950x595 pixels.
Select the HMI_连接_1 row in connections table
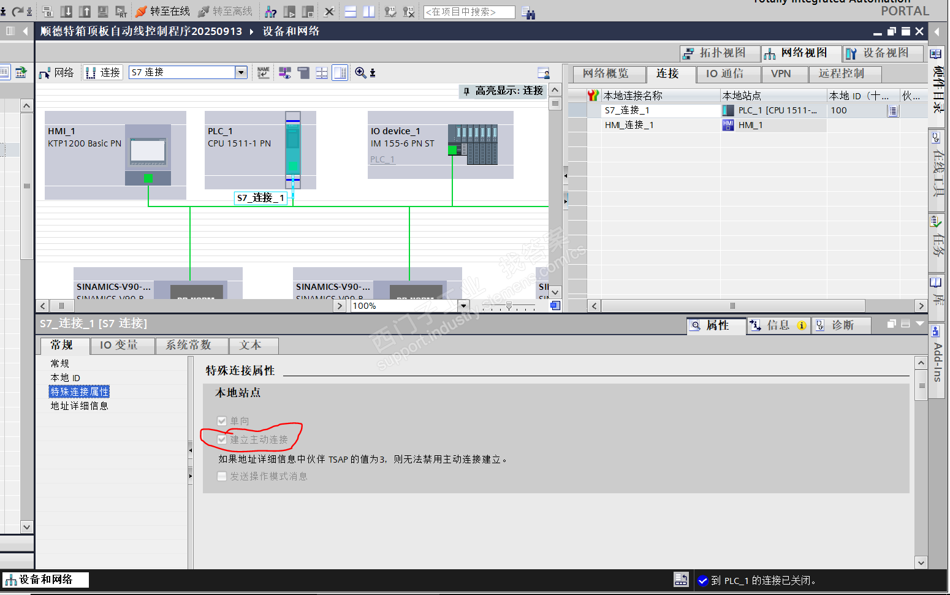(748, 125)
